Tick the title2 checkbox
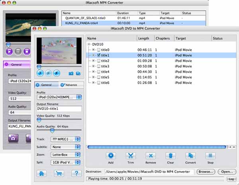This screenshot has height=185, width=239. [x=99, y=61]
